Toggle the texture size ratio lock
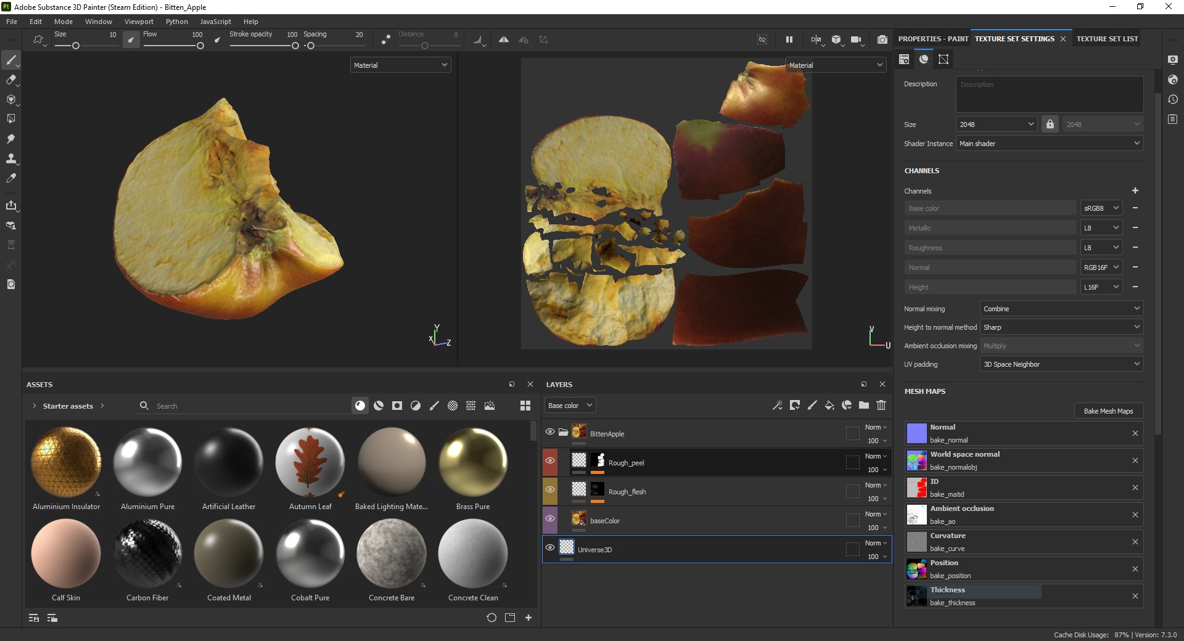This screenshot has height=641, width=1184. click(1050, 124)
